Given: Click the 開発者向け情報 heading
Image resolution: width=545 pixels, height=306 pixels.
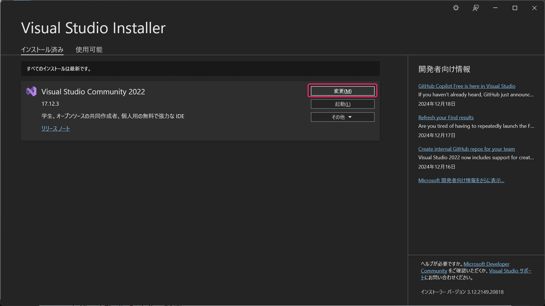Looking at the screenshot, I should pos(444,69).
